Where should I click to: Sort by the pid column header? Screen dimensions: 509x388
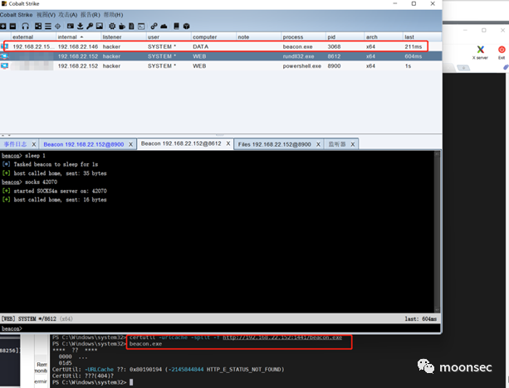click(345, 37)
